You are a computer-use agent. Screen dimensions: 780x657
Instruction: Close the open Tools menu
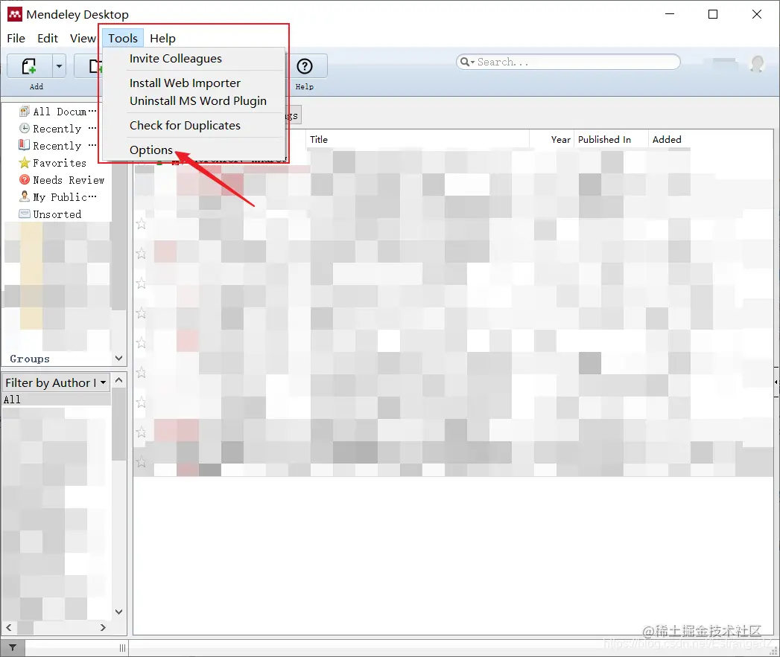pos(123,38)
